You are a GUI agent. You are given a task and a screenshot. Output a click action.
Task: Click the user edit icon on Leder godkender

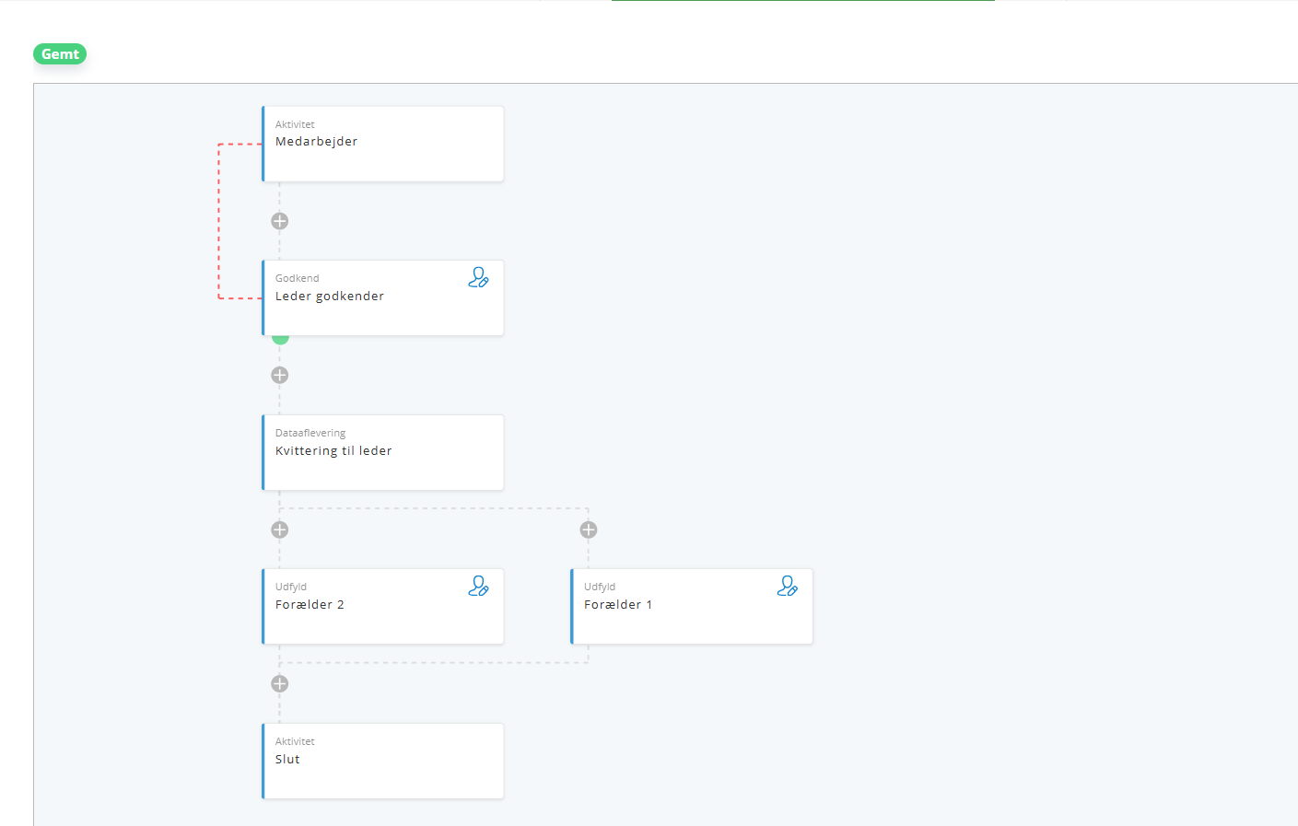pos(478,277)
